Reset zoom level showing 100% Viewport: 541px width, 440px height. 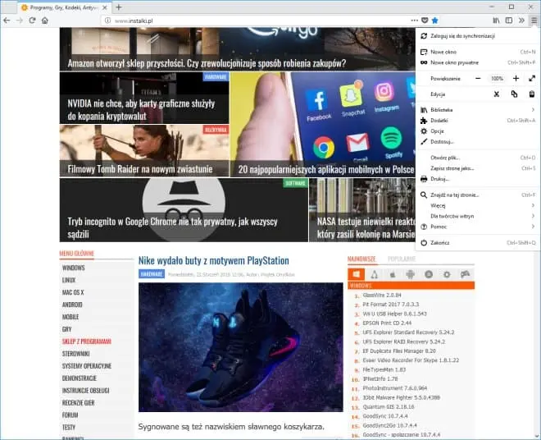click(x=497, y=79)
